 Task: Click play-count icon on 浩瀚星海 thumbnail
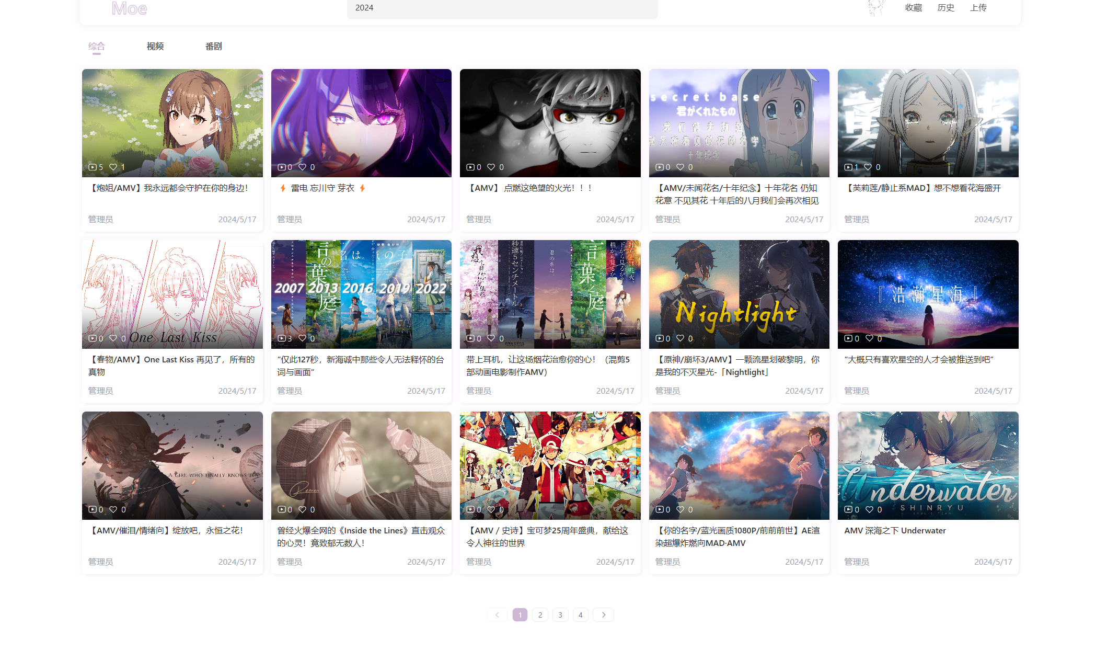click(848, 338)
